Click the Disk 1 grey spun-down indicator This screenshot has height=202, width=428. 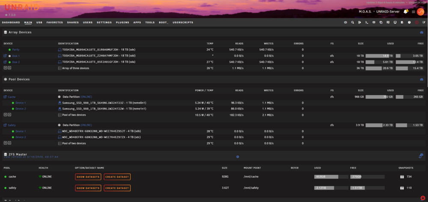click(9, 56)
